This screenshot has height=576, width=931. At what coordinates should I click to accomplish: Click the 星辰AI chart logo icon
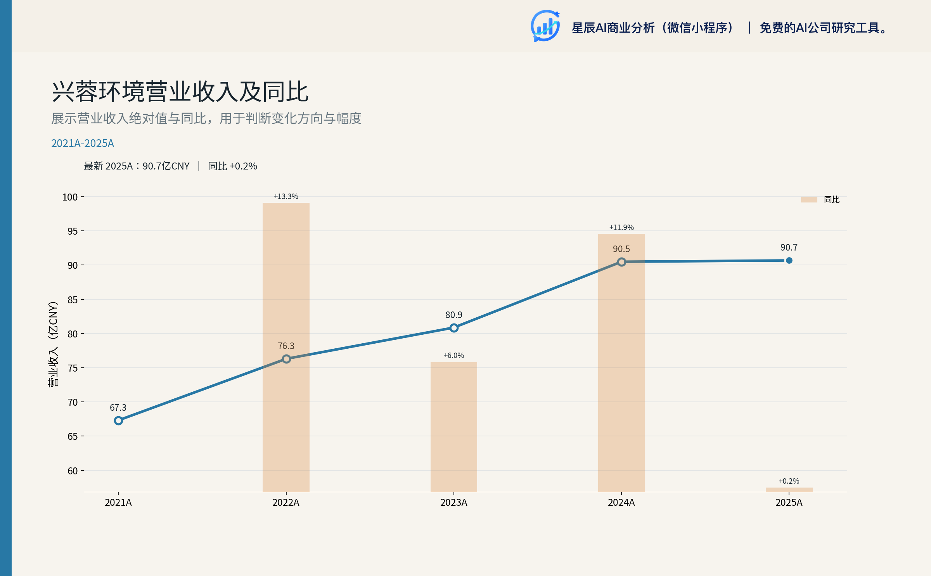pos(545,26)
